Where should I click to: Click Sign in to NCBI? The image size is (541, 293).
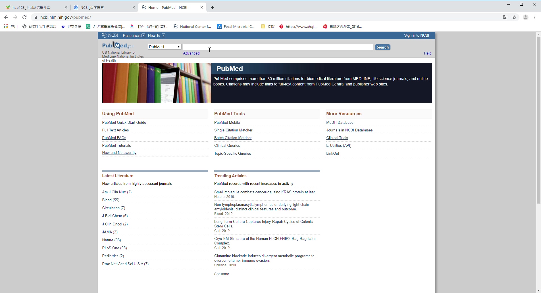tap(417, 35)
